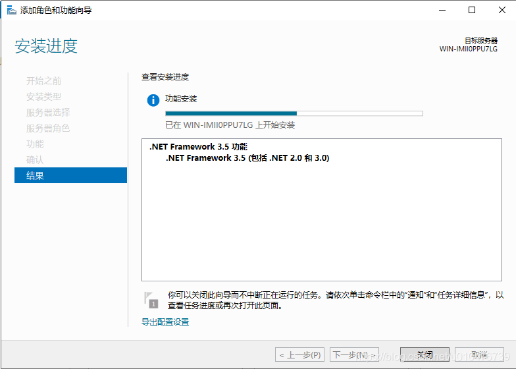Click the installation progress bar
516x369 pixels.
(294, 113)
